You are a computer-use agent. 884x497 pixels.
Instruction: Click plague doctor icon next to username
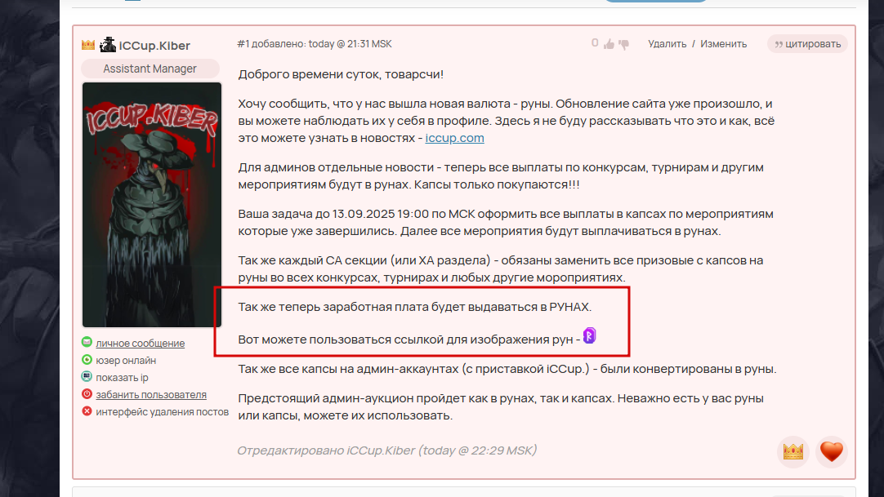(x=108, y=44)
